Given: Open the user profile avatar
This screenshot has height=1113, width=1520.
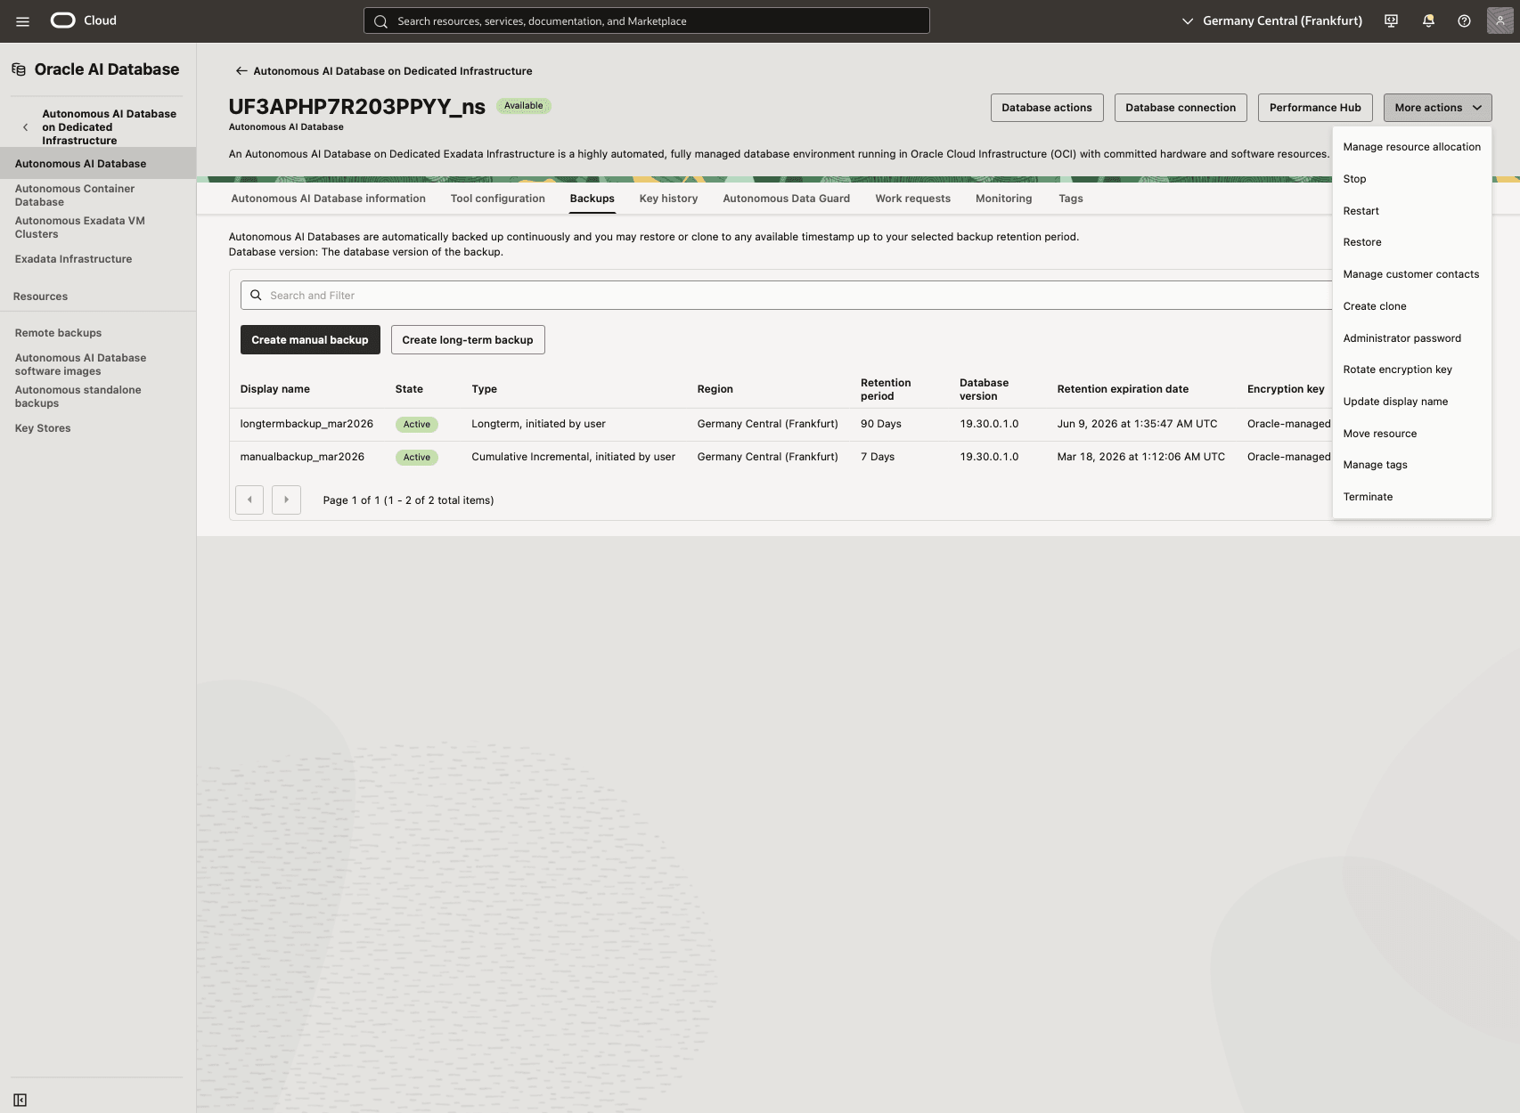Looking at the screenshot, I should pyautogui.click(x=1500, y=20).
